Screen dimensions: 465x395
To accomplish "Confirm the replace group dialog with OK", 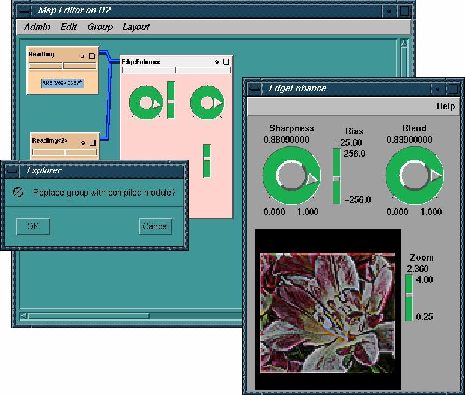I will pyautogui.click(x=33, y=226).
